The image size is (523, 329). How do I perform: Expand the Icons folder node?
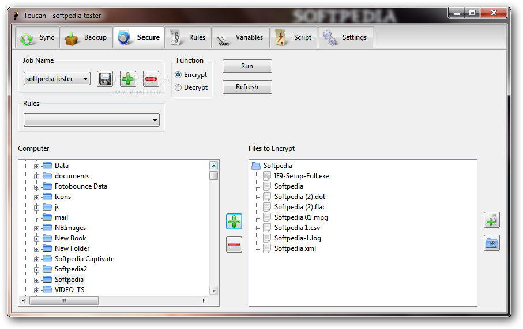pos(36,197)
